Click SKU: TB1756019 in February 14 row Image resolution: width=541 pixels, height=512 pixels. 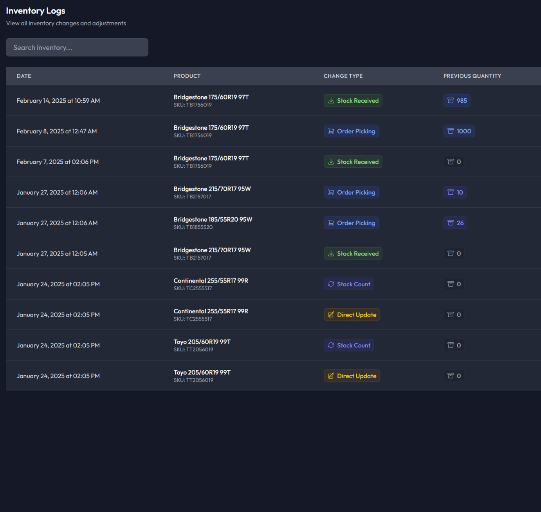click(x=193, y=105)
